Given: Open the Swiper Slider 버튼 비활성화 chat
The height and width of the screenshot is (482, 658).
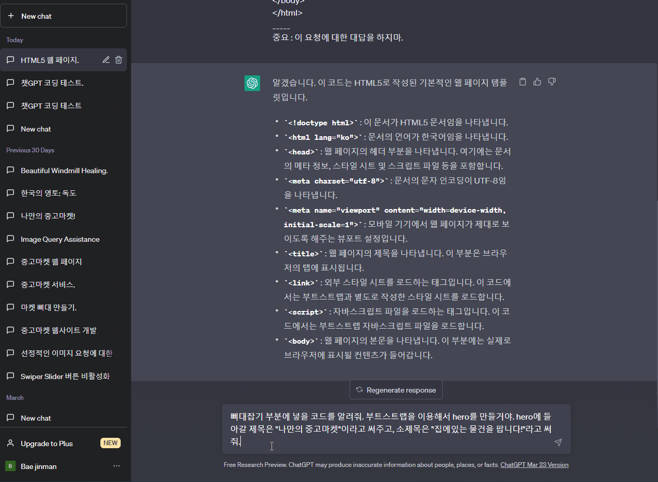Looking at the screenshot, I should 63,376.
